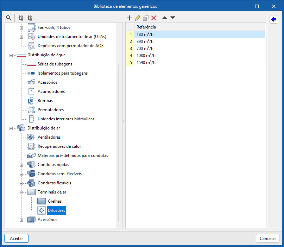Open Recuperadores de calor item
Viewport: 284px width, 247px height.
(59, 146)
